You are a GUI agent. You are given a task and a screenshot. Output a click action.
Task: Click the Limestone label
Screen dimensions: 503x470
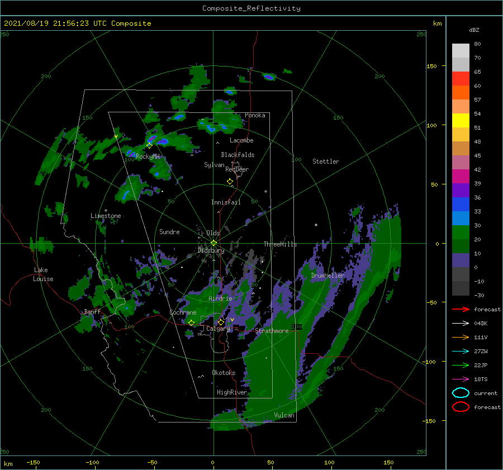[x=106, y=216]
